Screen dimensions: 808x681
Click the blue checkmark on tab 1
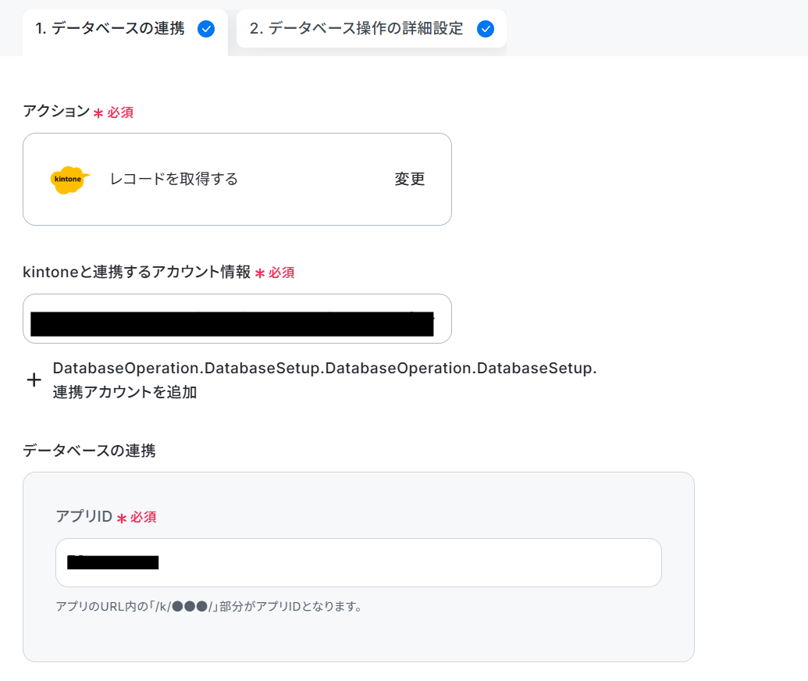[x=206, y=29]
